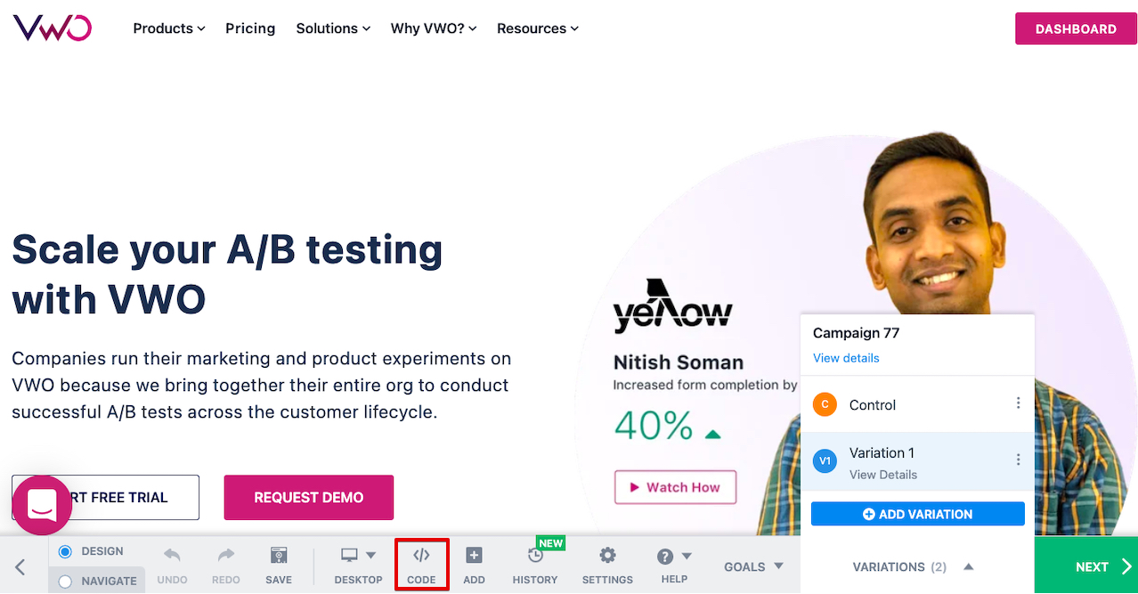The height and width of the screenshot is (594, 1138).
Task: Open the View details campaign link
Action: (x=846, y=358)
